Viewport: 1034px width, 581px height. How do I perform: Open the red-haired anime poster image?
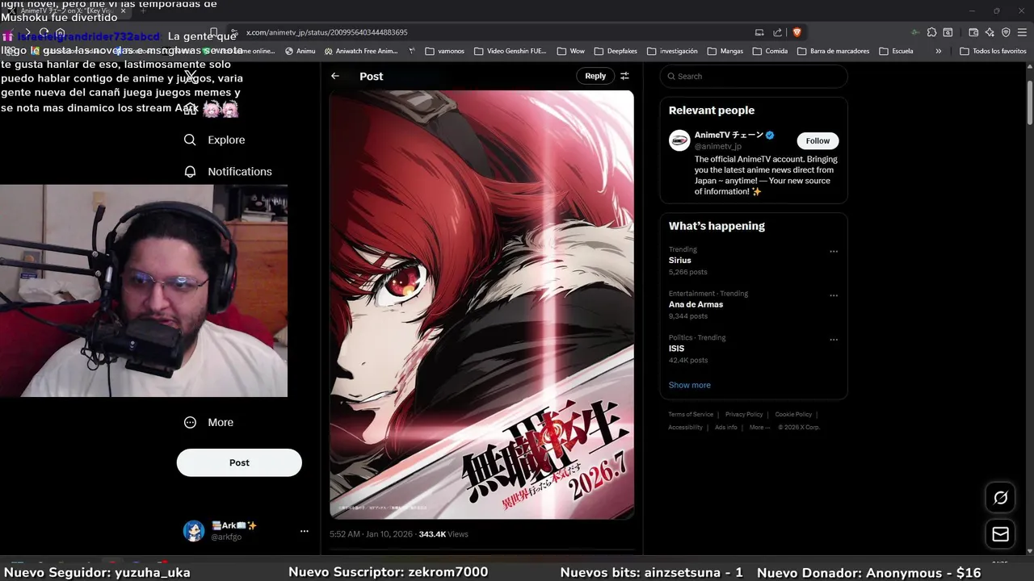coord(481,304)
